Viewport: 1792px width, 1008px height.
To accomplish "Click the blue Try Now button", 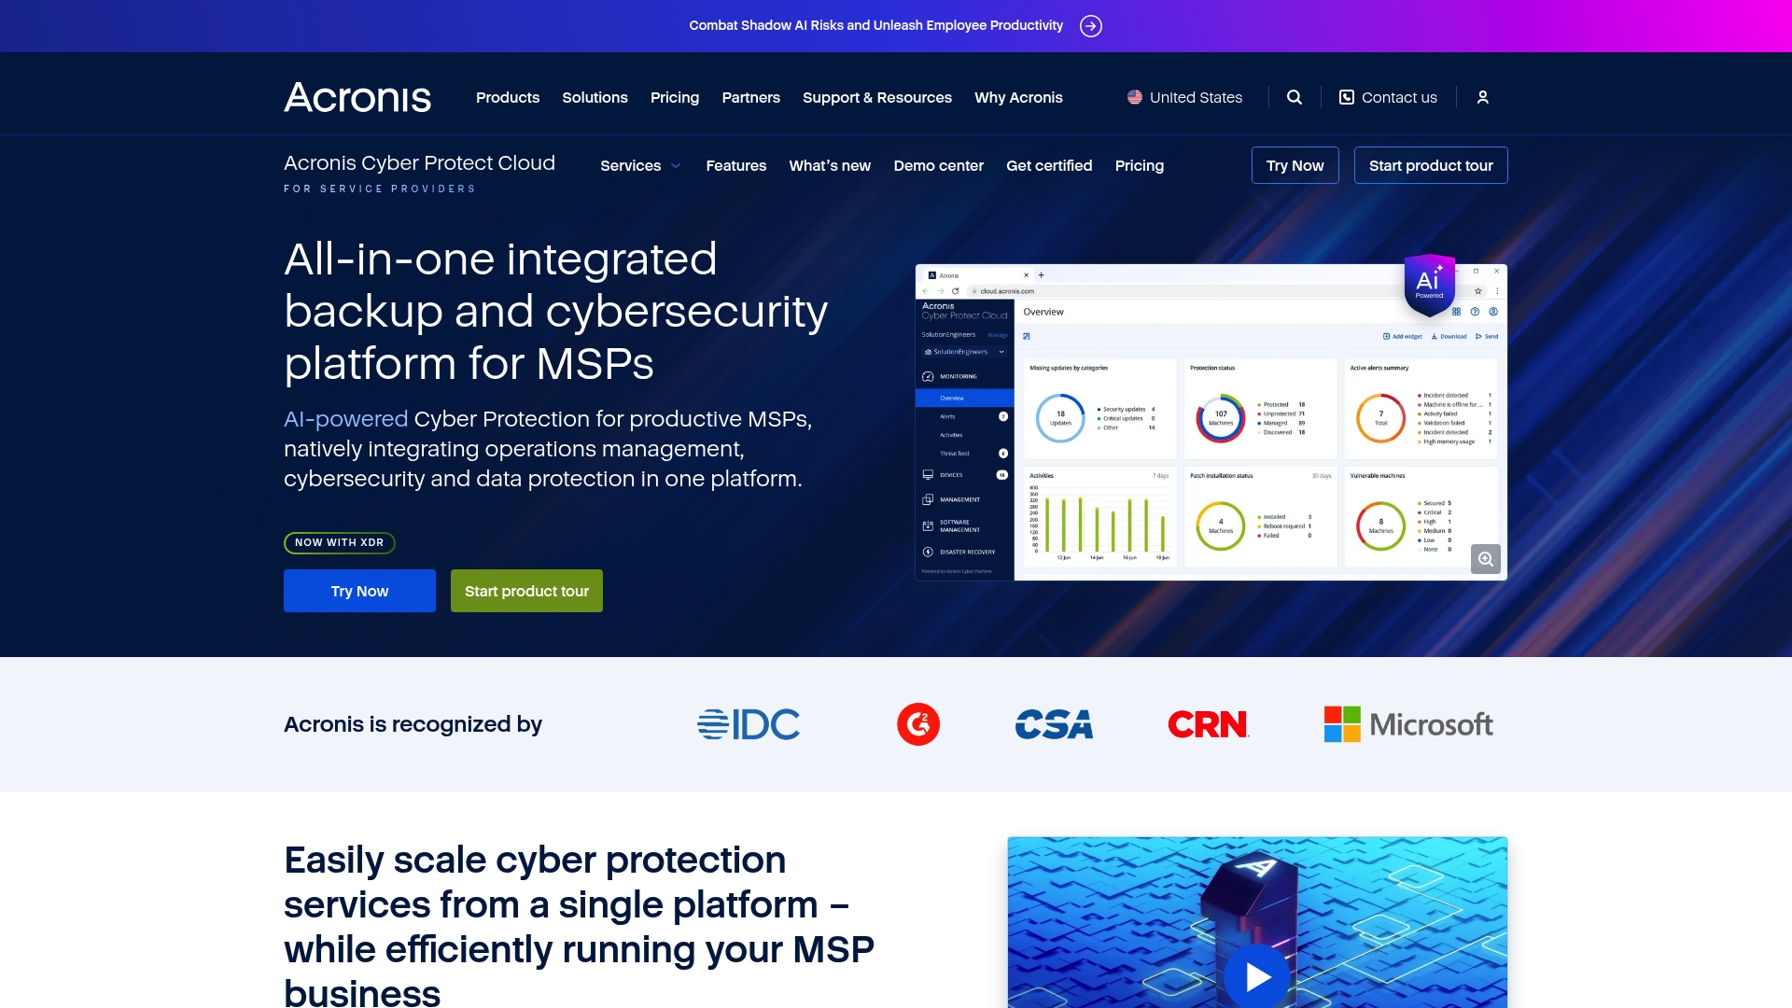I will [x=359, y=590].
